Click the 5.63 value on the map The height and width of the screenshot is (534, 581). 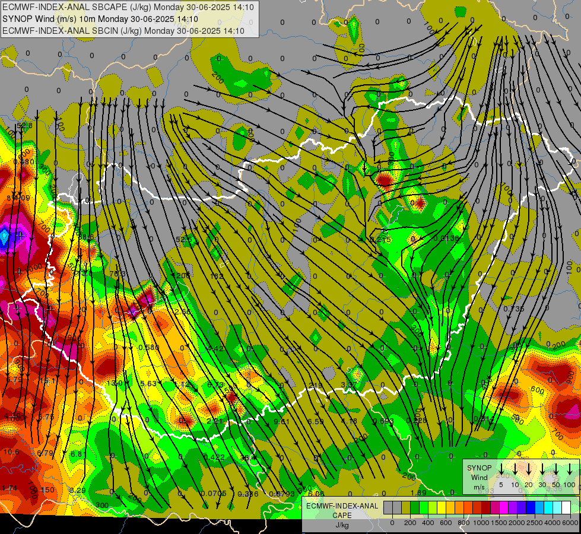[x=148, y=383]
